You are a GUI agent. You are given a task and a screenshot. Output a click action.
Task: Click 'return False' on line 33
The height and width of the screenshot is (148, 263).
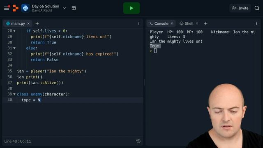(44, 60)
